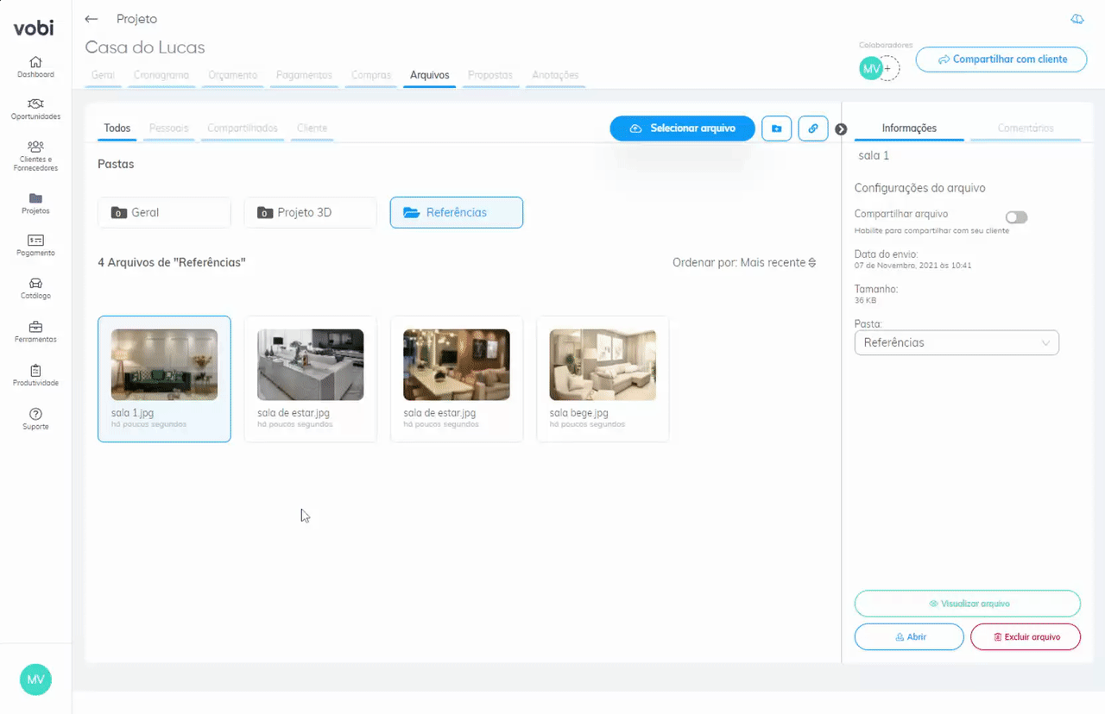Click the upload date 07 de Novembro, 2021
1105x714 pixels.
pyautogui.click(x=912, y=266)
